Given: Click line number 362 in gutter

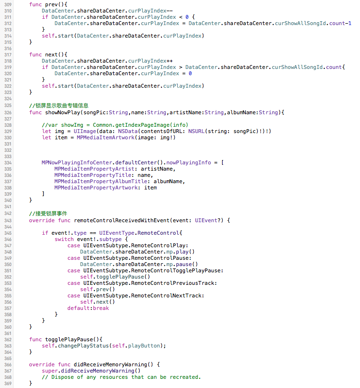Looking at the screenshot, I should point(8,340).
